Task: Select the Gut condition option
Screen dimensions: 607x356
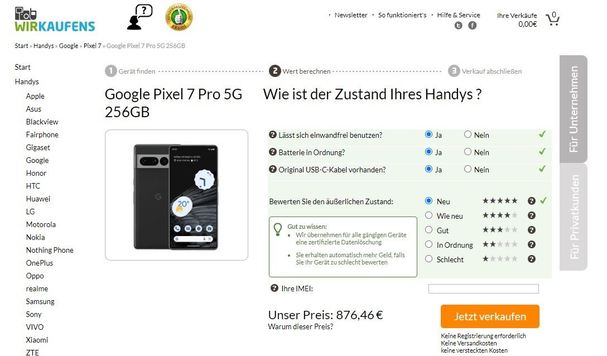Action: pyautogui.click(x=428, y=230)
